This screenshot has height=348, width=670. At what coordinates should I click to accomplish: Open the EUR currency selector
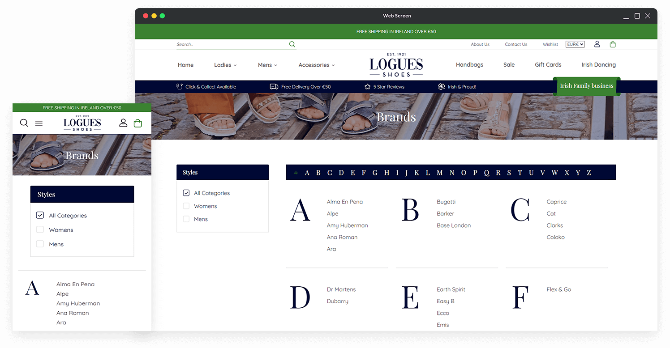(x=575, y=44)
